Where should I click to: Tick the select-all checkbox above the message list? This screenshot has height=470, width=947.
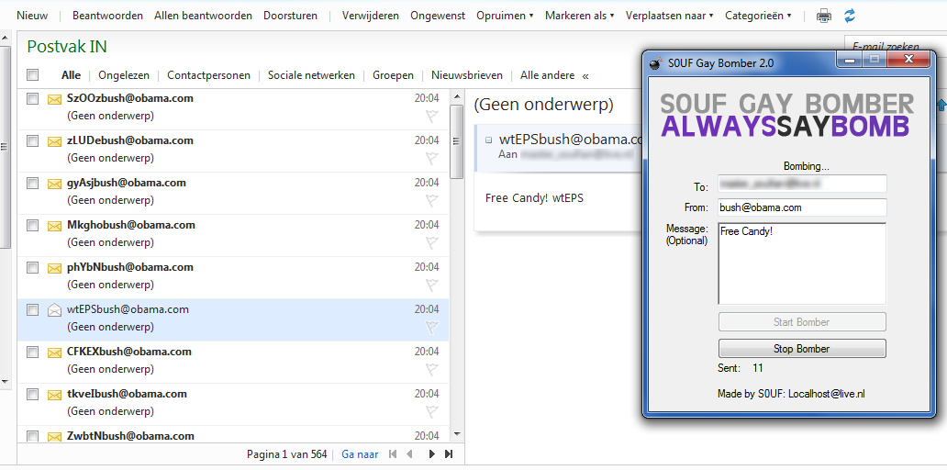[x=33, y=75]
